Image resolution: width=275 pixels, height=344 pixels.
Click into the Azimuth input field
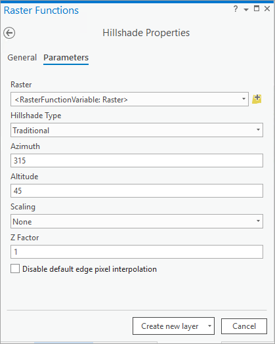coord(137,160)
